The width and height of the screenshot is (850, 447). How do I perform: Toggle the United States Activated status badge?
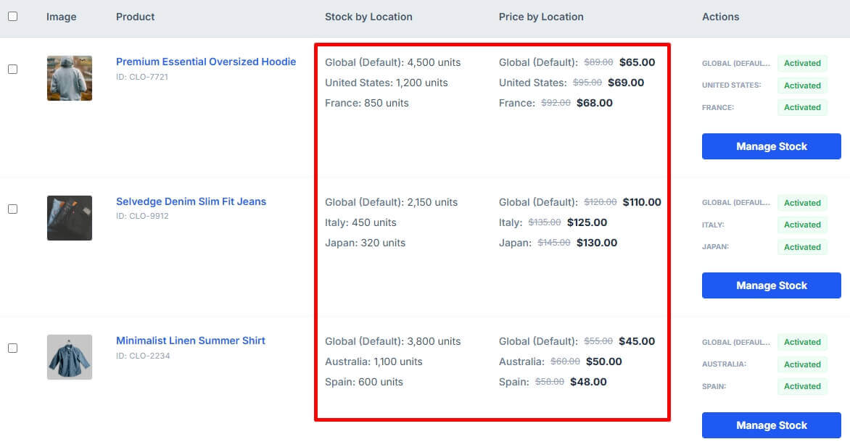(x=801, y=85)
